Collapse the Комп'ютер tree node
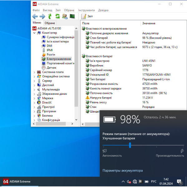This screenshot has height=187, width=187. click(34, 33)
